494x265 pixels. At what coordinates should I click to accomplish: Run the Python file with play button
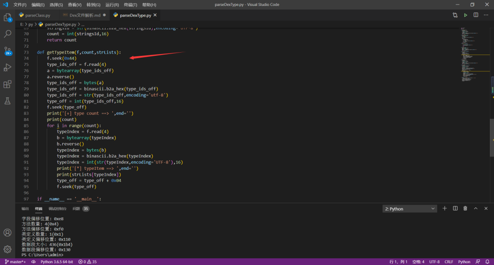(465, 15)
